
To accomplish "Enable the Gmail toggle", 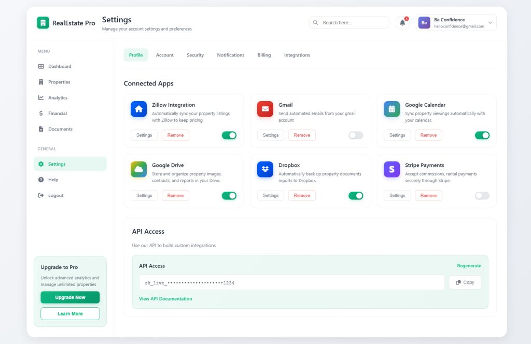I will 356,135.
